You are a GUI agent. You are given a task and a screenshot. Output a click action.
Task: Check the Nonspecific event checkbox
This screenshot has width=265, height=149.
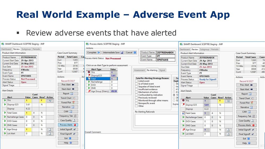click(x=136, y=103)
